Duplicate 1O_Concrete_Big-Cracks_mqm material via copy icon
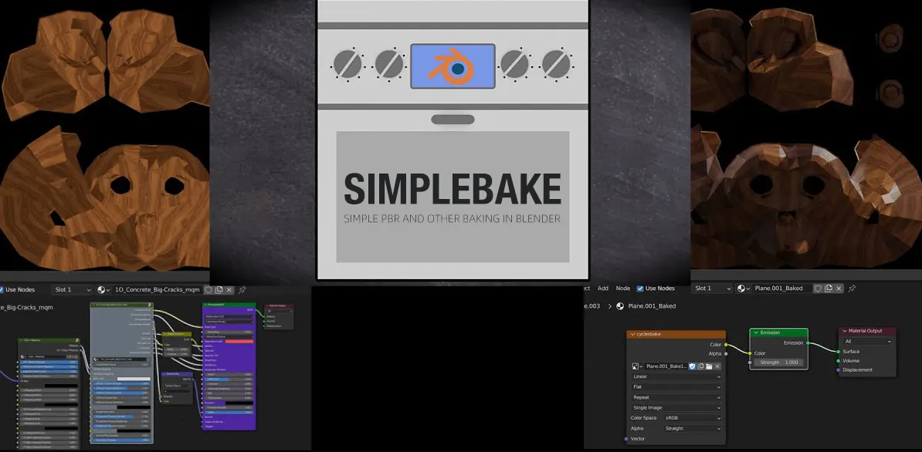This screenshot has height=452, width=922. coord(219,289)
